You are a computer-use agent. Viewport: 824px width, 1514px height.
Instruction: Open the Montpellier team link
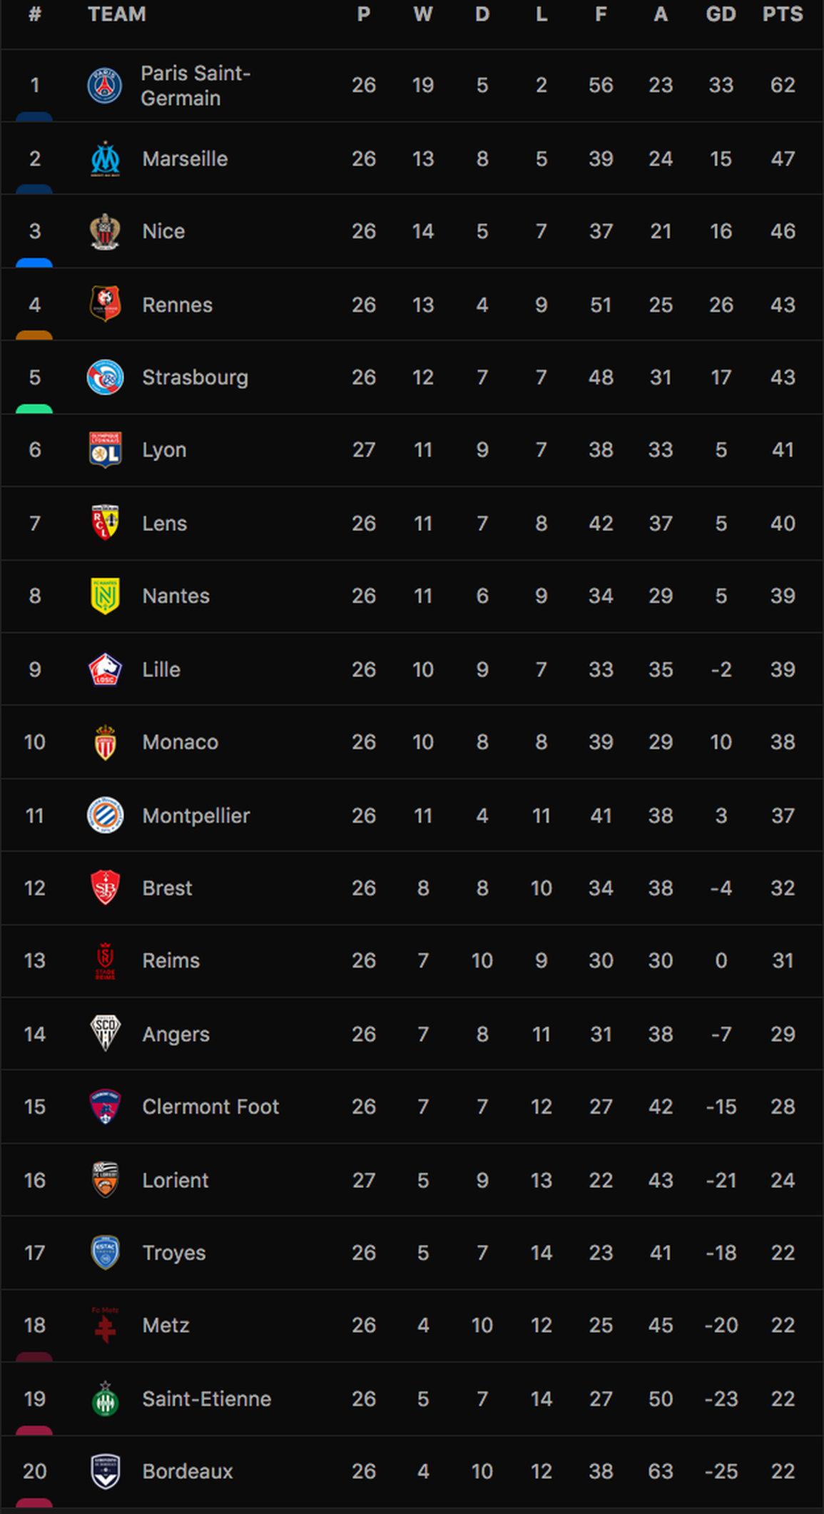click(195, 816)
